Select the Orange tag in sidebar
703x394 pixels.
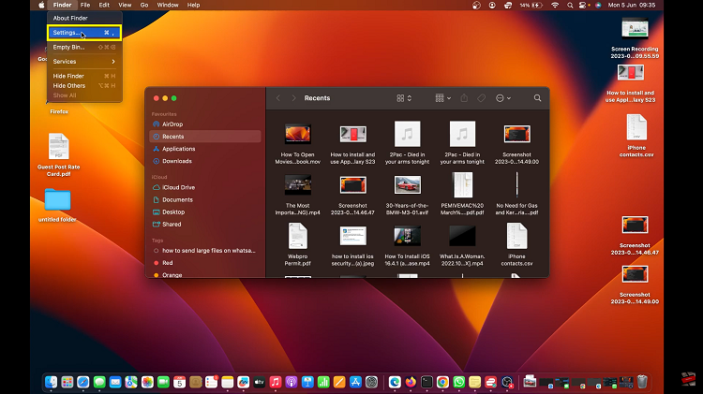205,275
